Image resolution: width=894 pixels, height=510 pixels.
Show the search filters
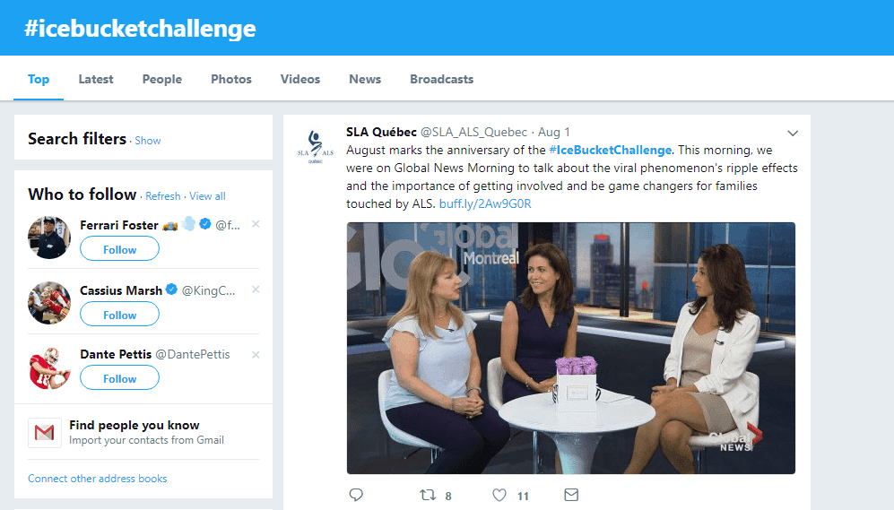click(x=148, y=141)
